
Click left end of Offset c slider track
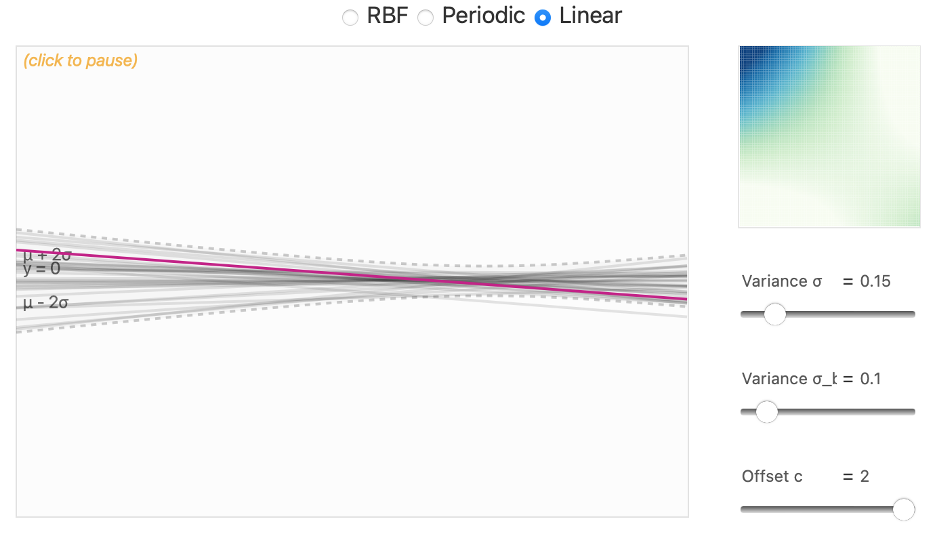(744, 509)
